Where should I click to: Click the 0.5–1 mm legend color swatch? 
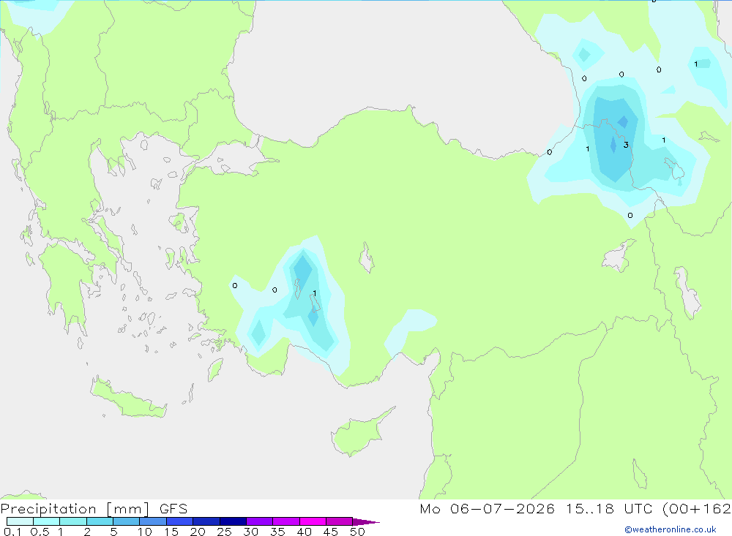47,521
